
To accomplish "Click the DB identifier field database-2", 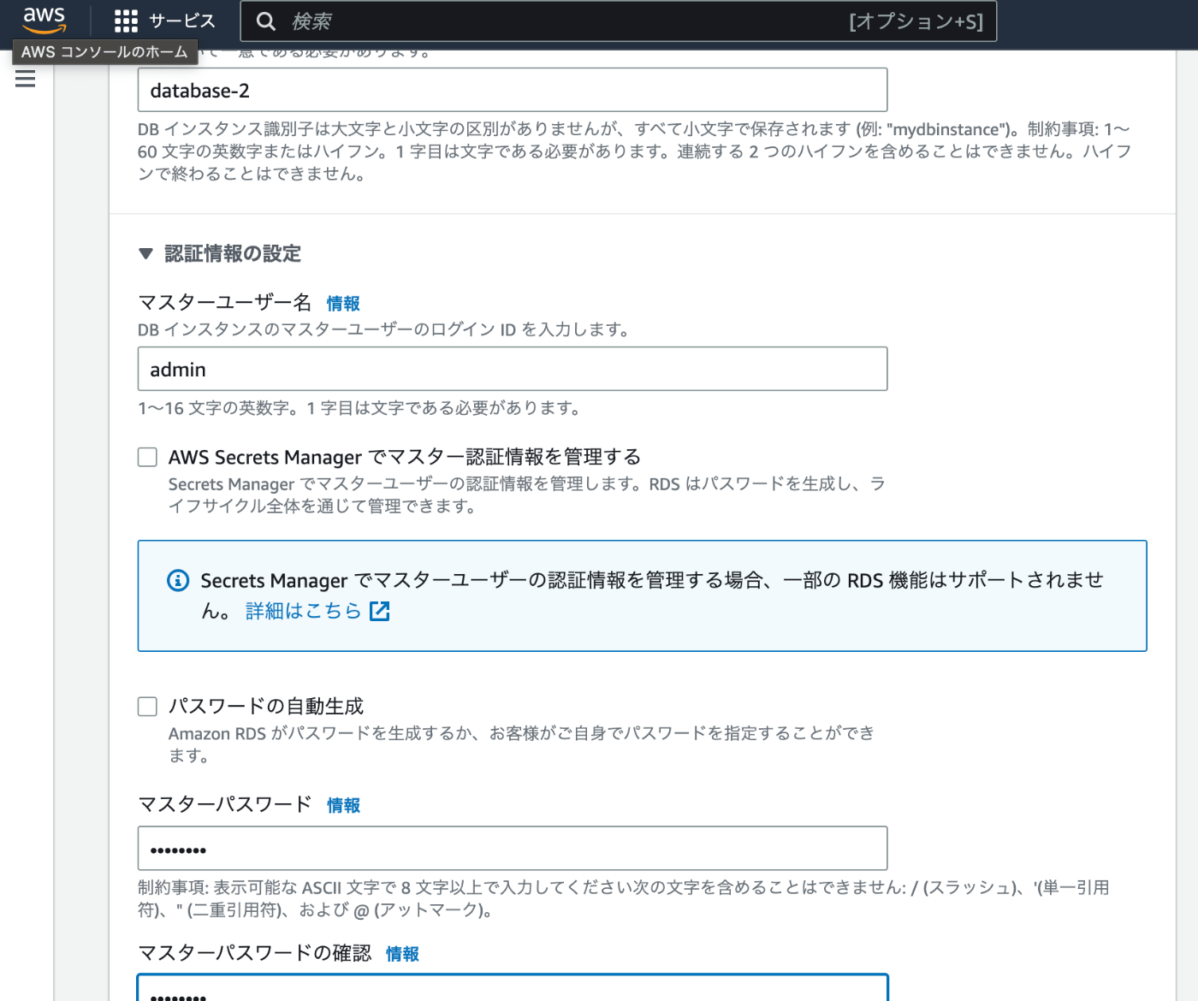I will point(513,90).
